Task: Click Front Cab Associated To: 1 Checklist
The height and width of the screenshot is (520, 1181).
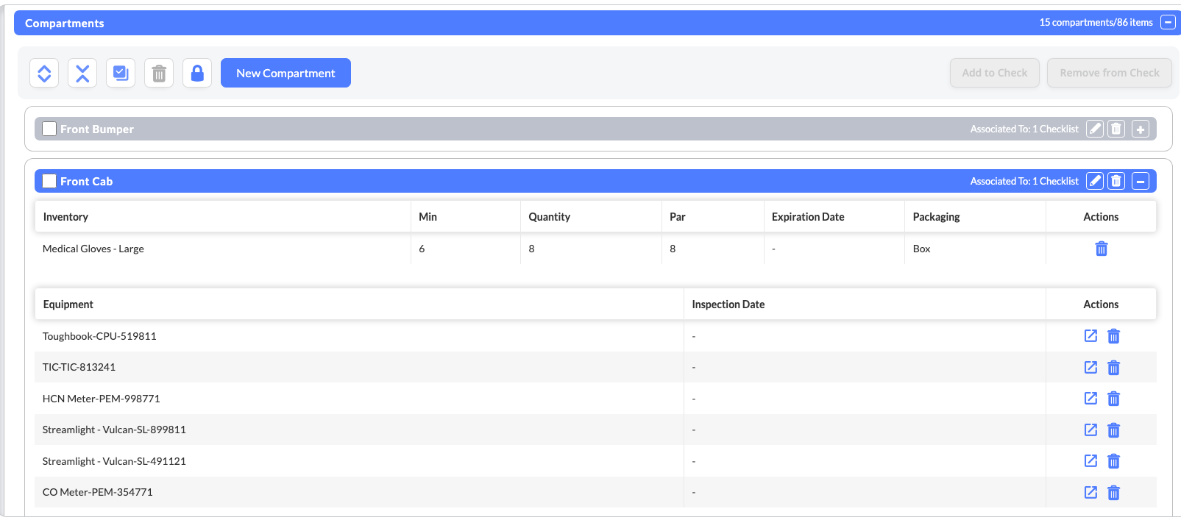Action: tap(1024, 181)
